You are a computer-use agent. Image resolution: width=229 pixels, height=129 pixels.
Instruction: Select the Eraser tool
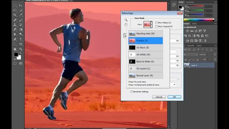[x=15, y=29]
